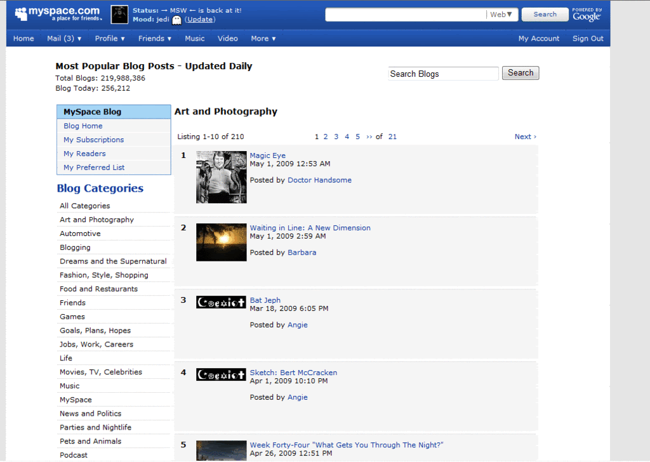Open the user profile picture in header
650x462 pixels.
tap(119, 15)
